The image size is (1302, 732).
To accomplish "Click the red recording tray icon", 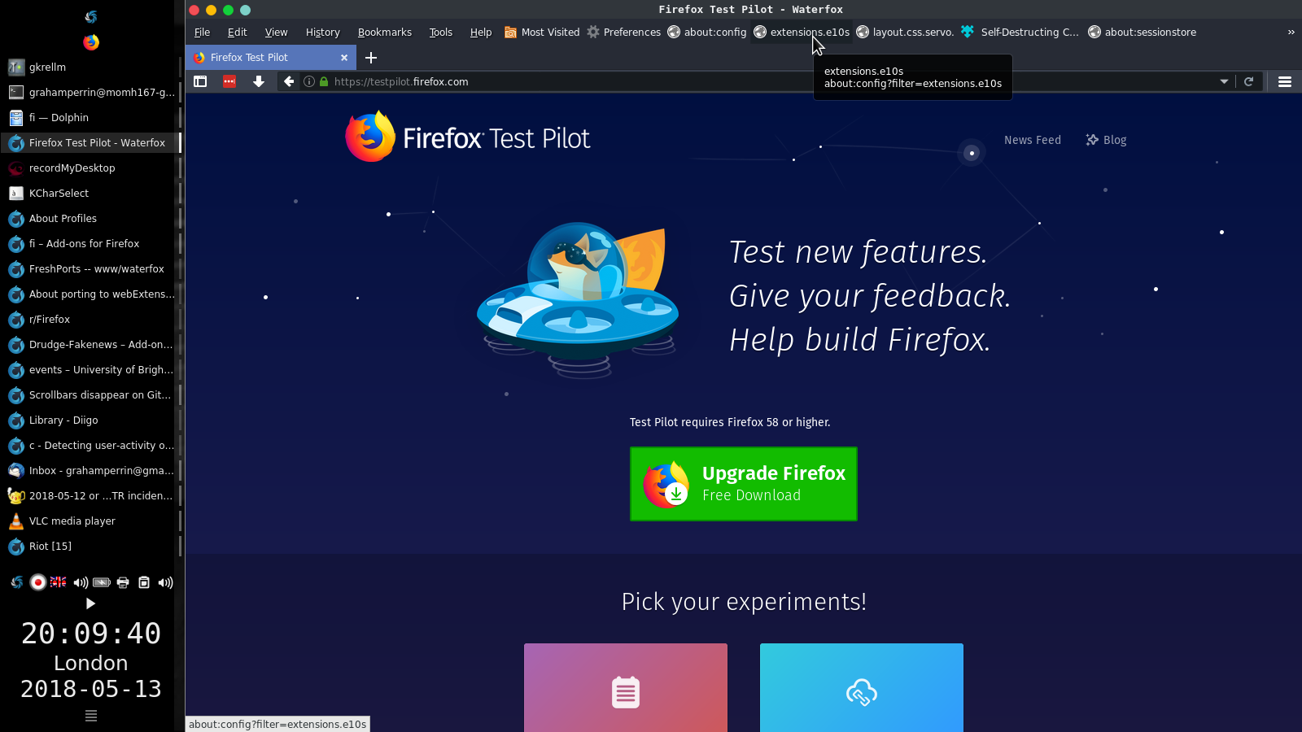I will click(x=37, y=582).
